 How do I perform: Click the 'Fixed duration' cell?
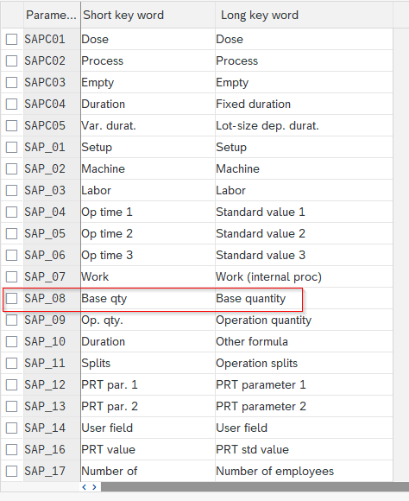(304, 104)
